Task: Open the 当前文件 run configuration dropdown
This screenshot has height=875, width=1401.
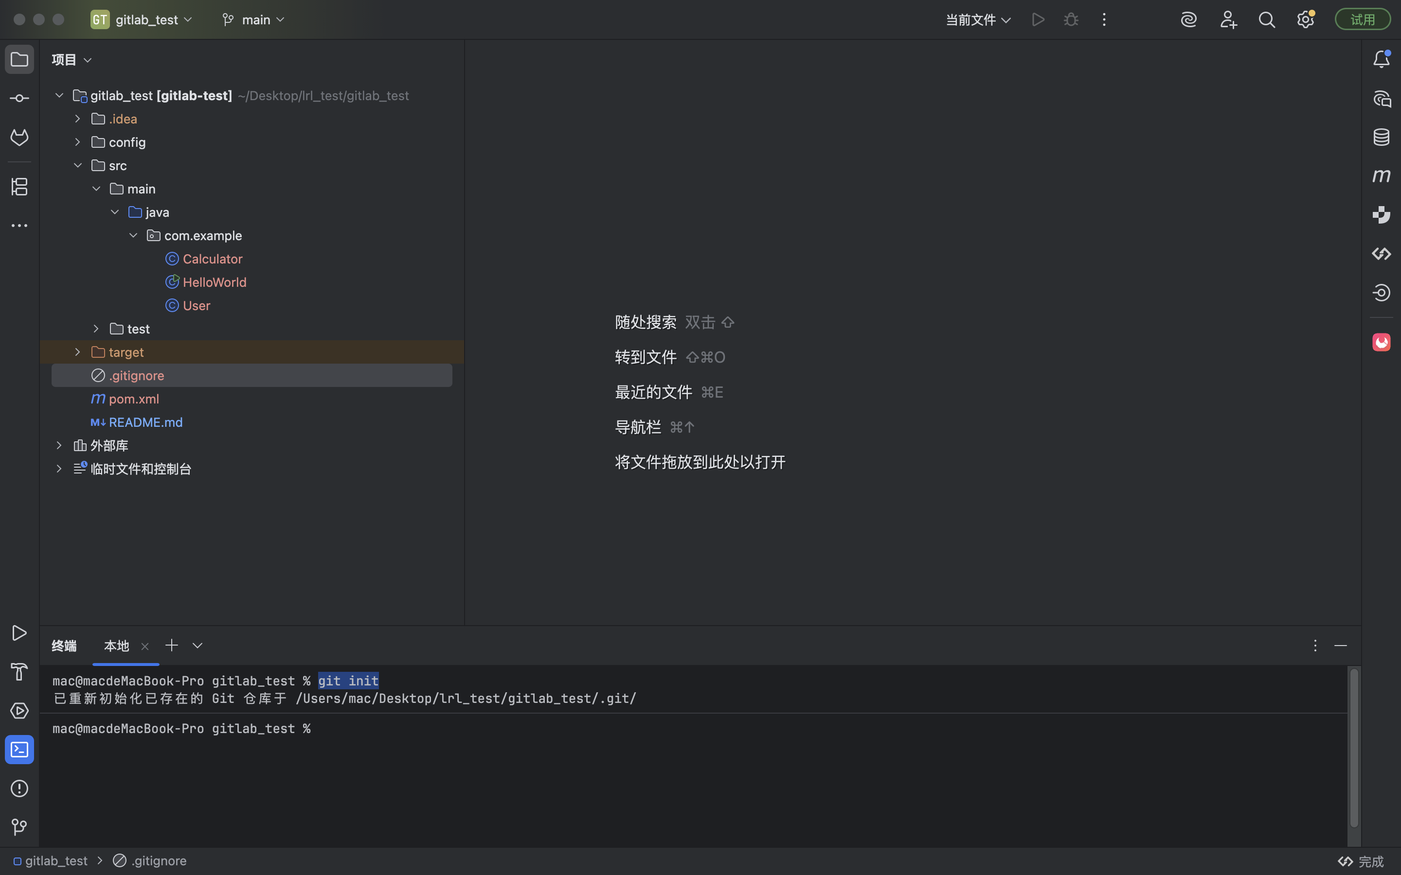Action: click(978, 19)
